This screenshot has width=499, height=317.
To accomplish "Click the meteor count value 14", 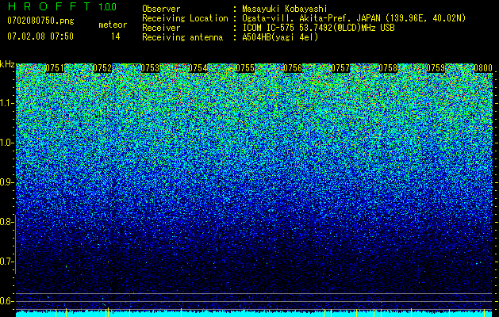I will pos(116,36).
